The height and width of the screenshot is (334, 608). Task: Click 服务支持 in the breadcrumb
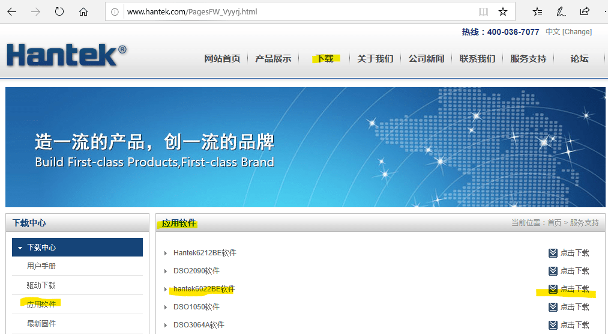pos(585,223)
